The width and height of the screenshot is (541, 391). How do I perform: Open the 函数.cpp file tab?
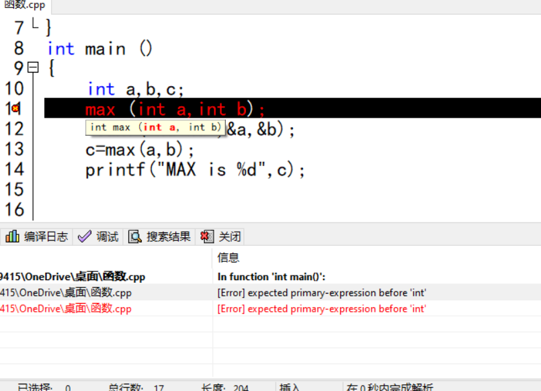coord(24,5)
